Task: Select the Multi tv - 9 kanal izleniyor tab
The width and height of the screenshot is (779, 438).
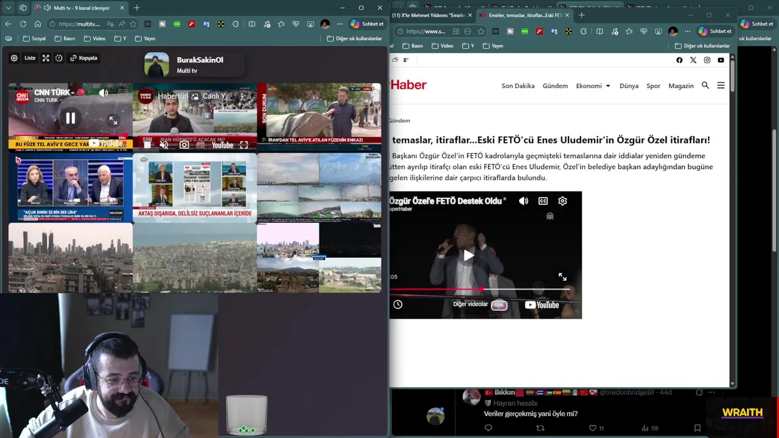Action: tap(79, 8)
